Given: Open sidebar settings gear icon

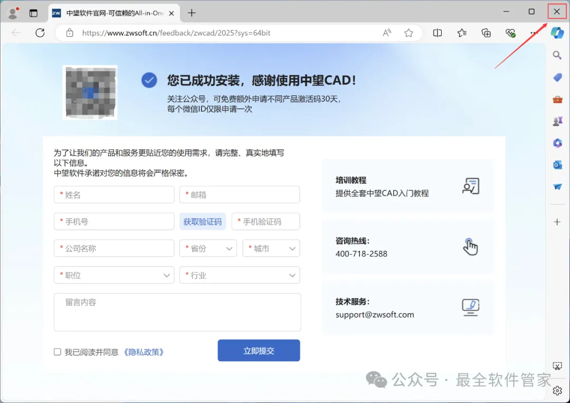Looking at the screenshot, I should pos(557,390).
